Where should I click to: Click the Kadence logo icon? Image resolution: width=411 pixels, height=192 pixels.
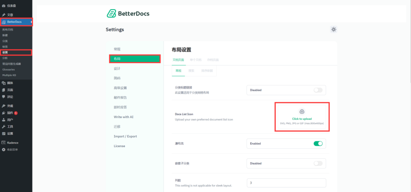4,143
